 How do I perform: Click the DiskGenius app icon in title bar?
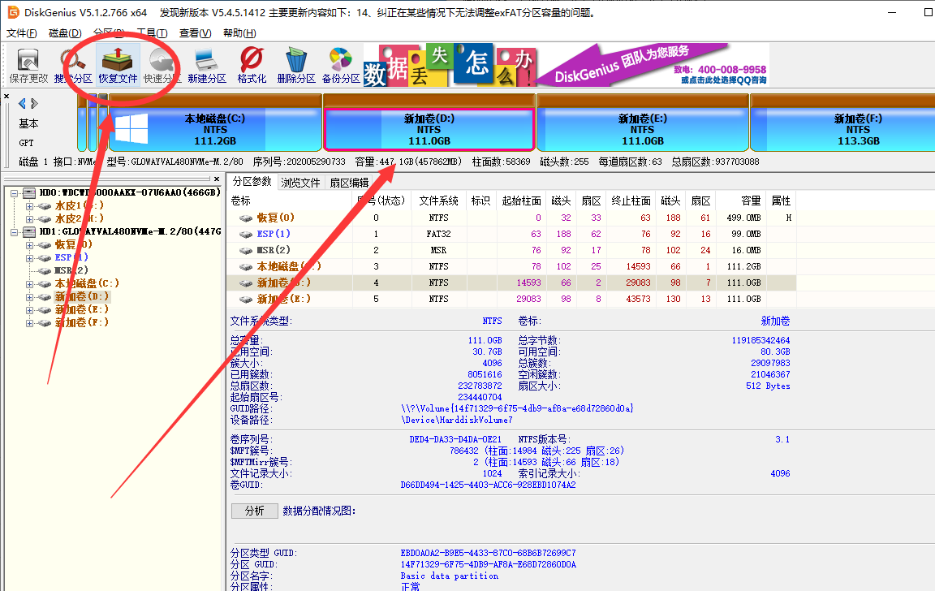click(x=12, y=12)
